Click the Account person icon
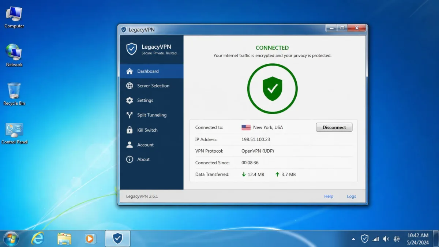This screenshot has height=247, width=439. [130, 145]
